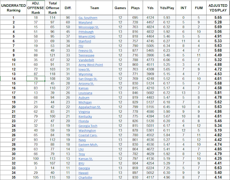Open the Appalachian St. link
230x180 pixels.
click(x=89, y=107)
